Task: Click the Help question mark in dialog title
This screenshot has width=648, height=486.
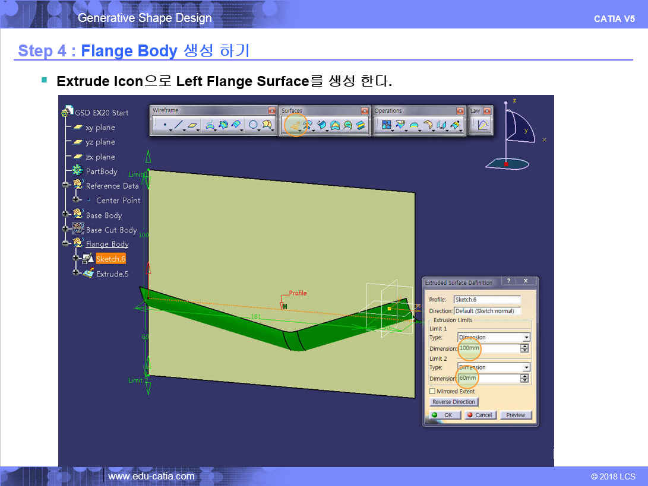Action: pyautogui.click(x=509, y=281)
